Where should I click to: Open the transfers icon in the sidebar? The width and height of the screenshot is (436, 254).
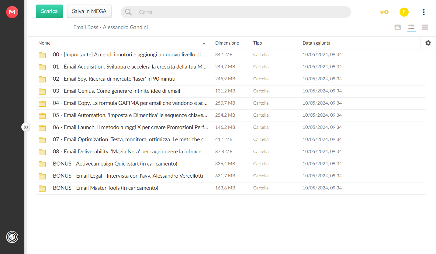[x=12, y=237]
